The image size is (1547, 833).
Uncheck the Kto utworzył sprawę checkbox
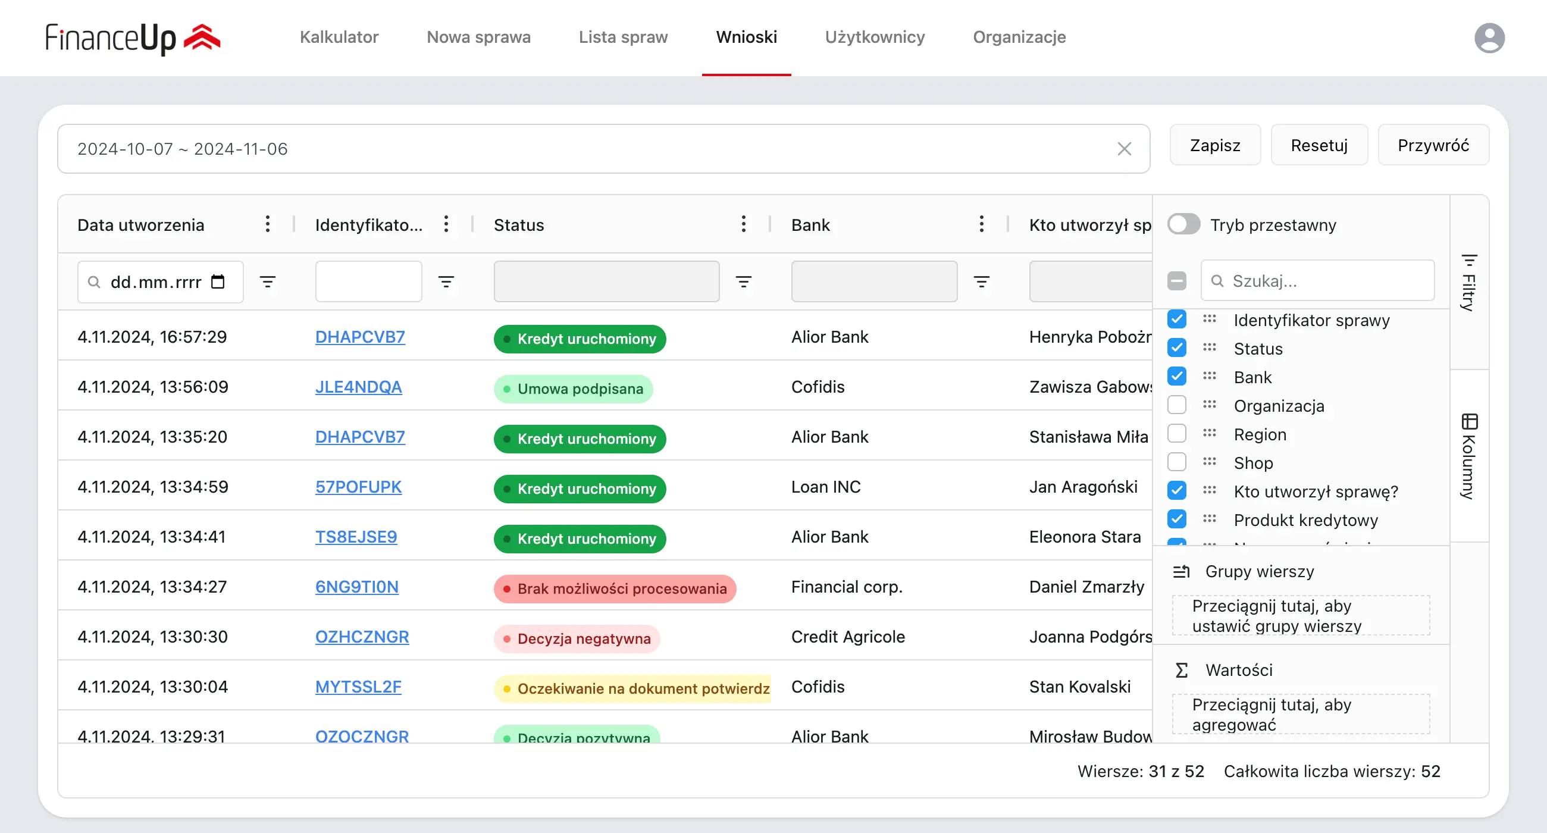click(1177, 491)
